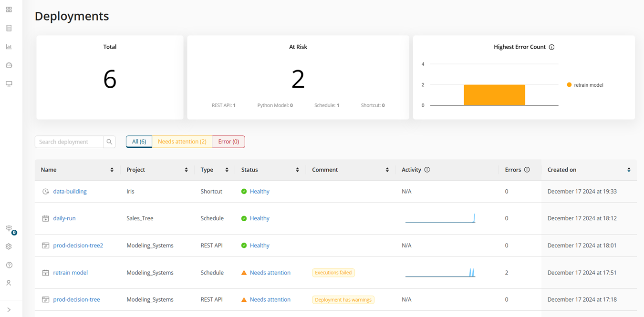This screenshot has height=317, width=644.
Task: Open the bar chart icon in sidebar
Action: (9, 47)
